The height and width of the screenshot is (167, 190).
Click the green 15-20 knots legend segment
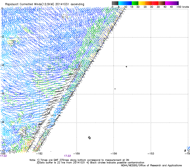point(135,3)
